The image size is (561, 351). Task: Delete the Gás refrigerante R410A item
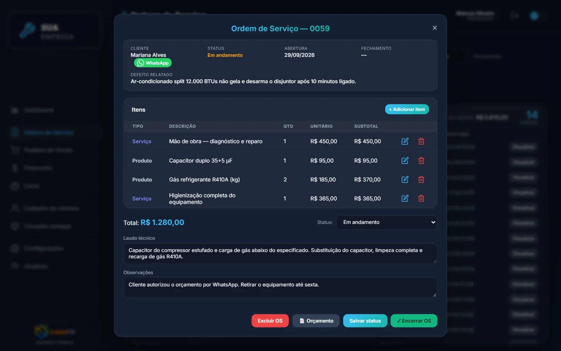pos(421,179)
